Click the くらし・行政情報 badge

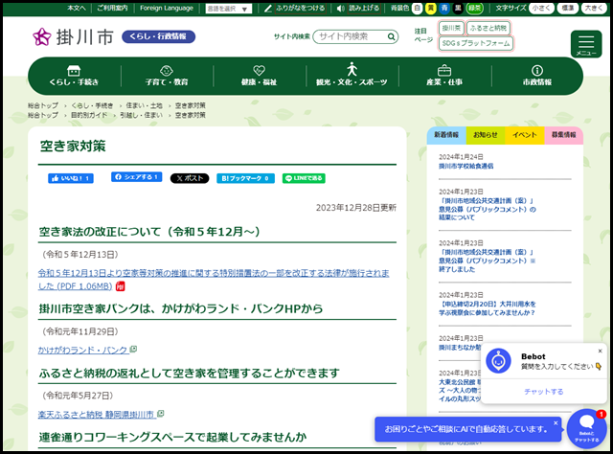pyautogui.click(x=158, y=36)
